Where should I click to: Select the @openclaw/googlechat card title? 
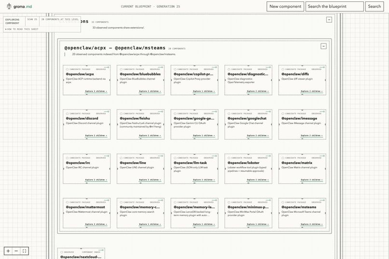(x=247, y=119)
